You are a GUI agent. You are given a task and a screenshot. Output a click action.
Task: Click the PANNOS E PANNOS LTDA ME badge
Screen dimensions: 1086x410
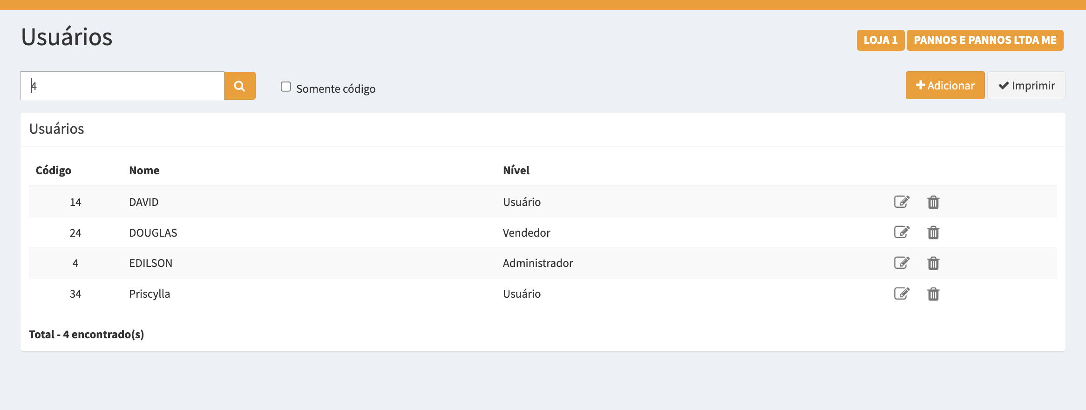pos(985,40)
